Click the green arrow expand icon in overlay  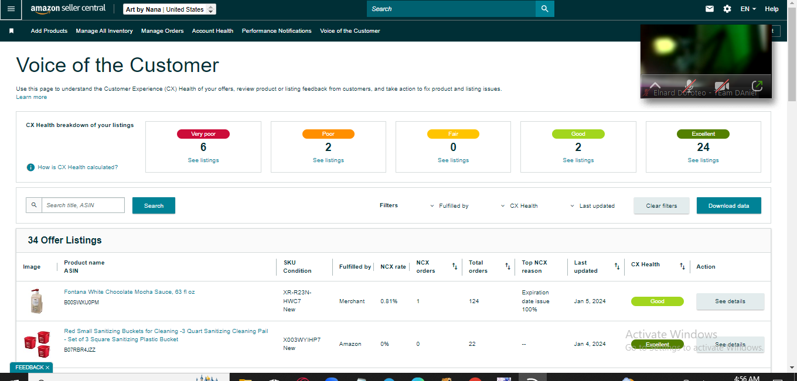[757, 85]
